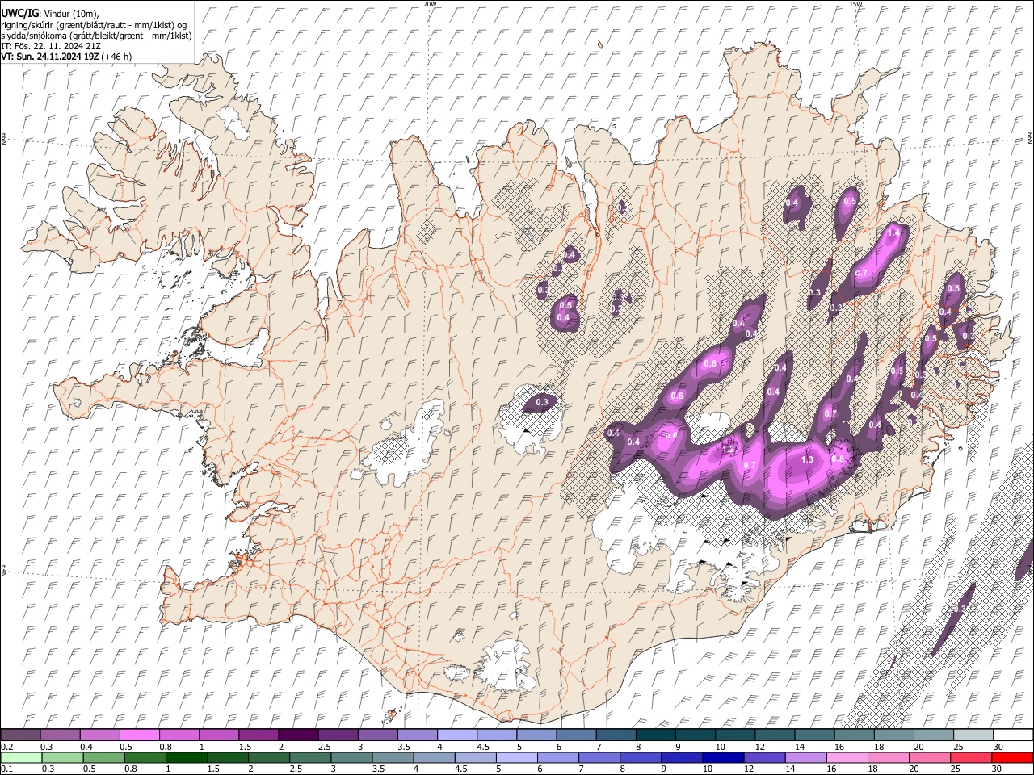Click the 'UWC/IG: Vindur (10m)' title line

49,13
